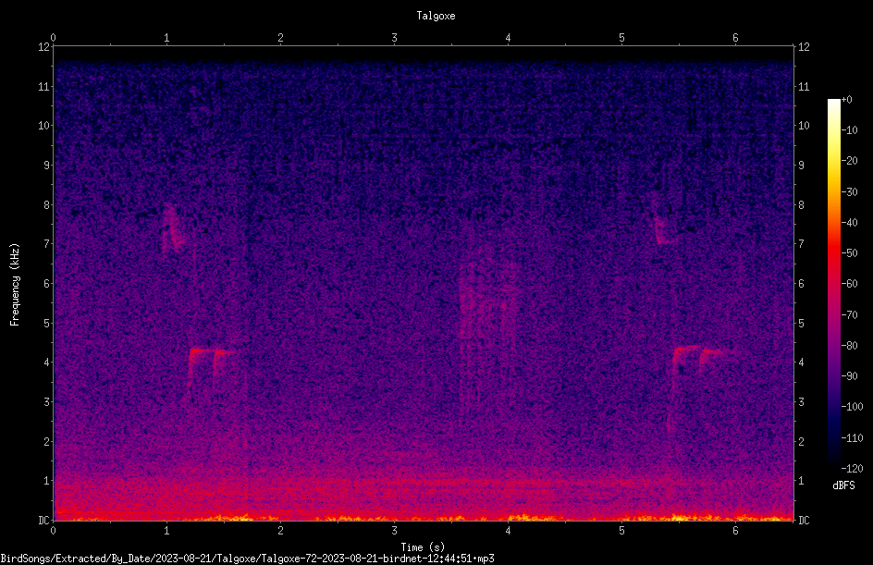Image resolution: width=873 pixels, height=565 pixels.
Task: Click the -120 mark at the dBFS scale bottom
Action: pyautogui.click(x=853, y=468)
